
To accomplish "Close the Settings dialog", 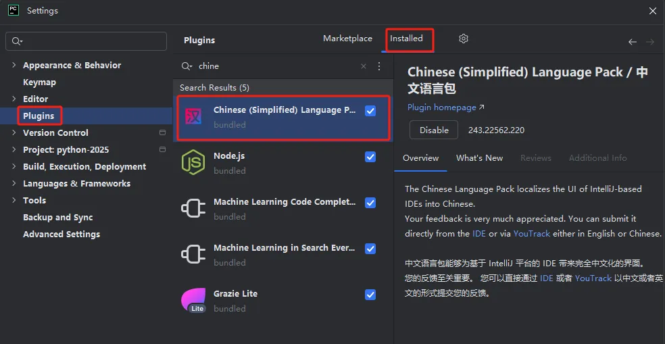I will coord(653,11).
